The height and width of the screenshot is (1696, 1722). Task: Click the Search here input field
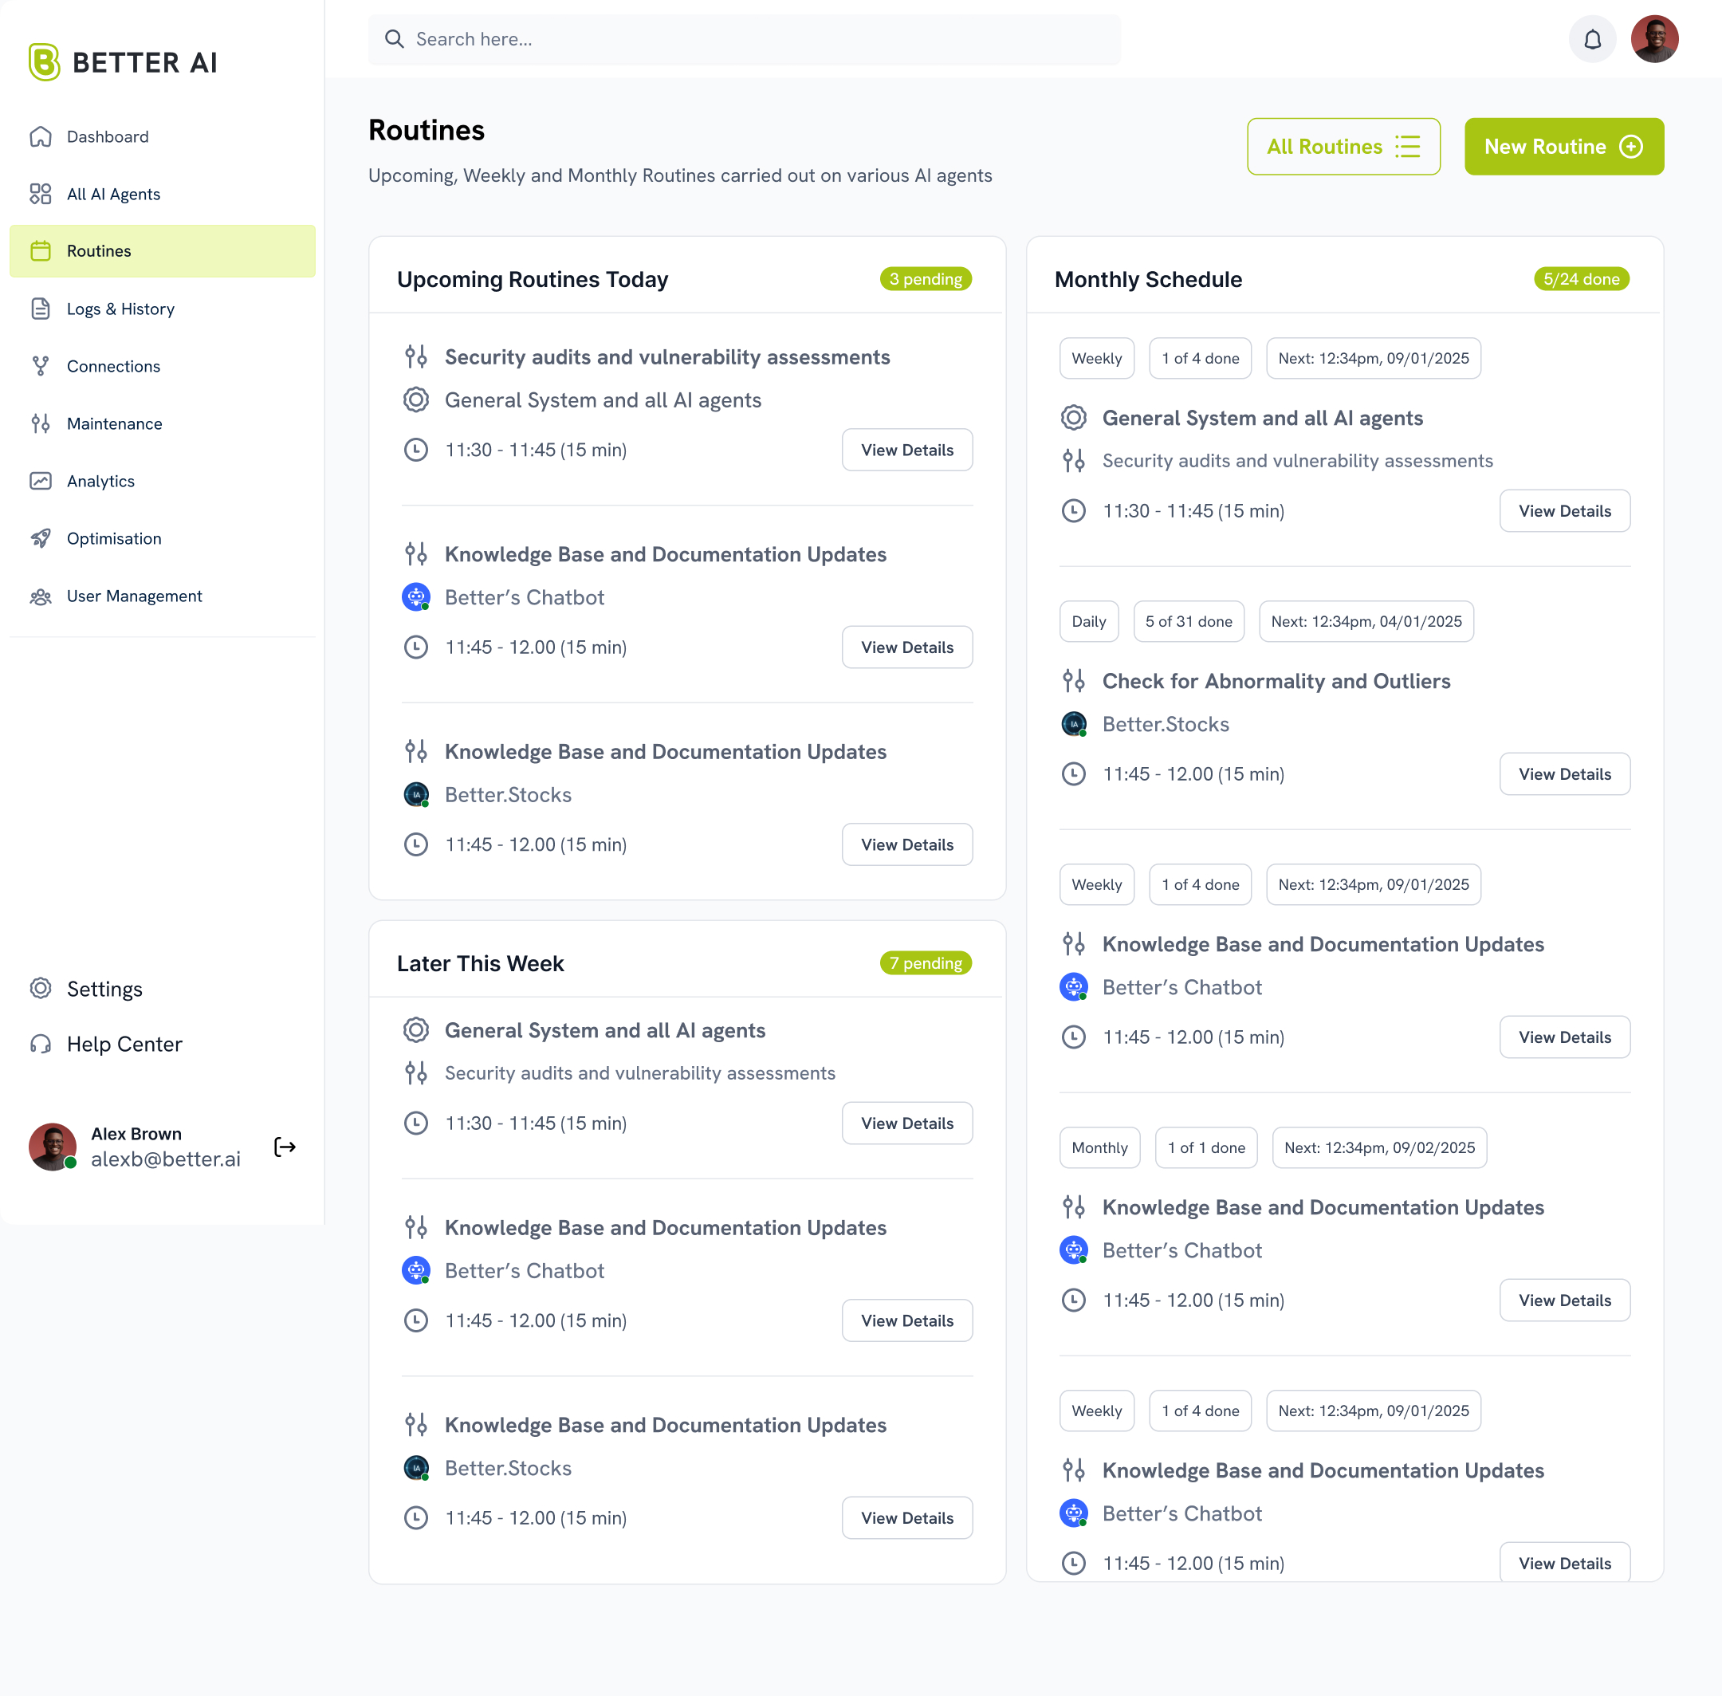(744, 39)
